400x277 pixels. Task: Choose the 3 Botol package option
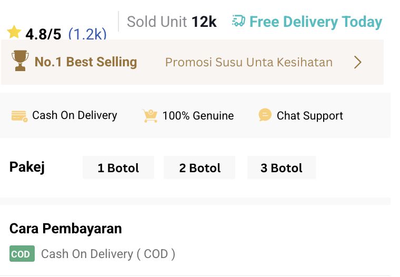pos(282,168)
